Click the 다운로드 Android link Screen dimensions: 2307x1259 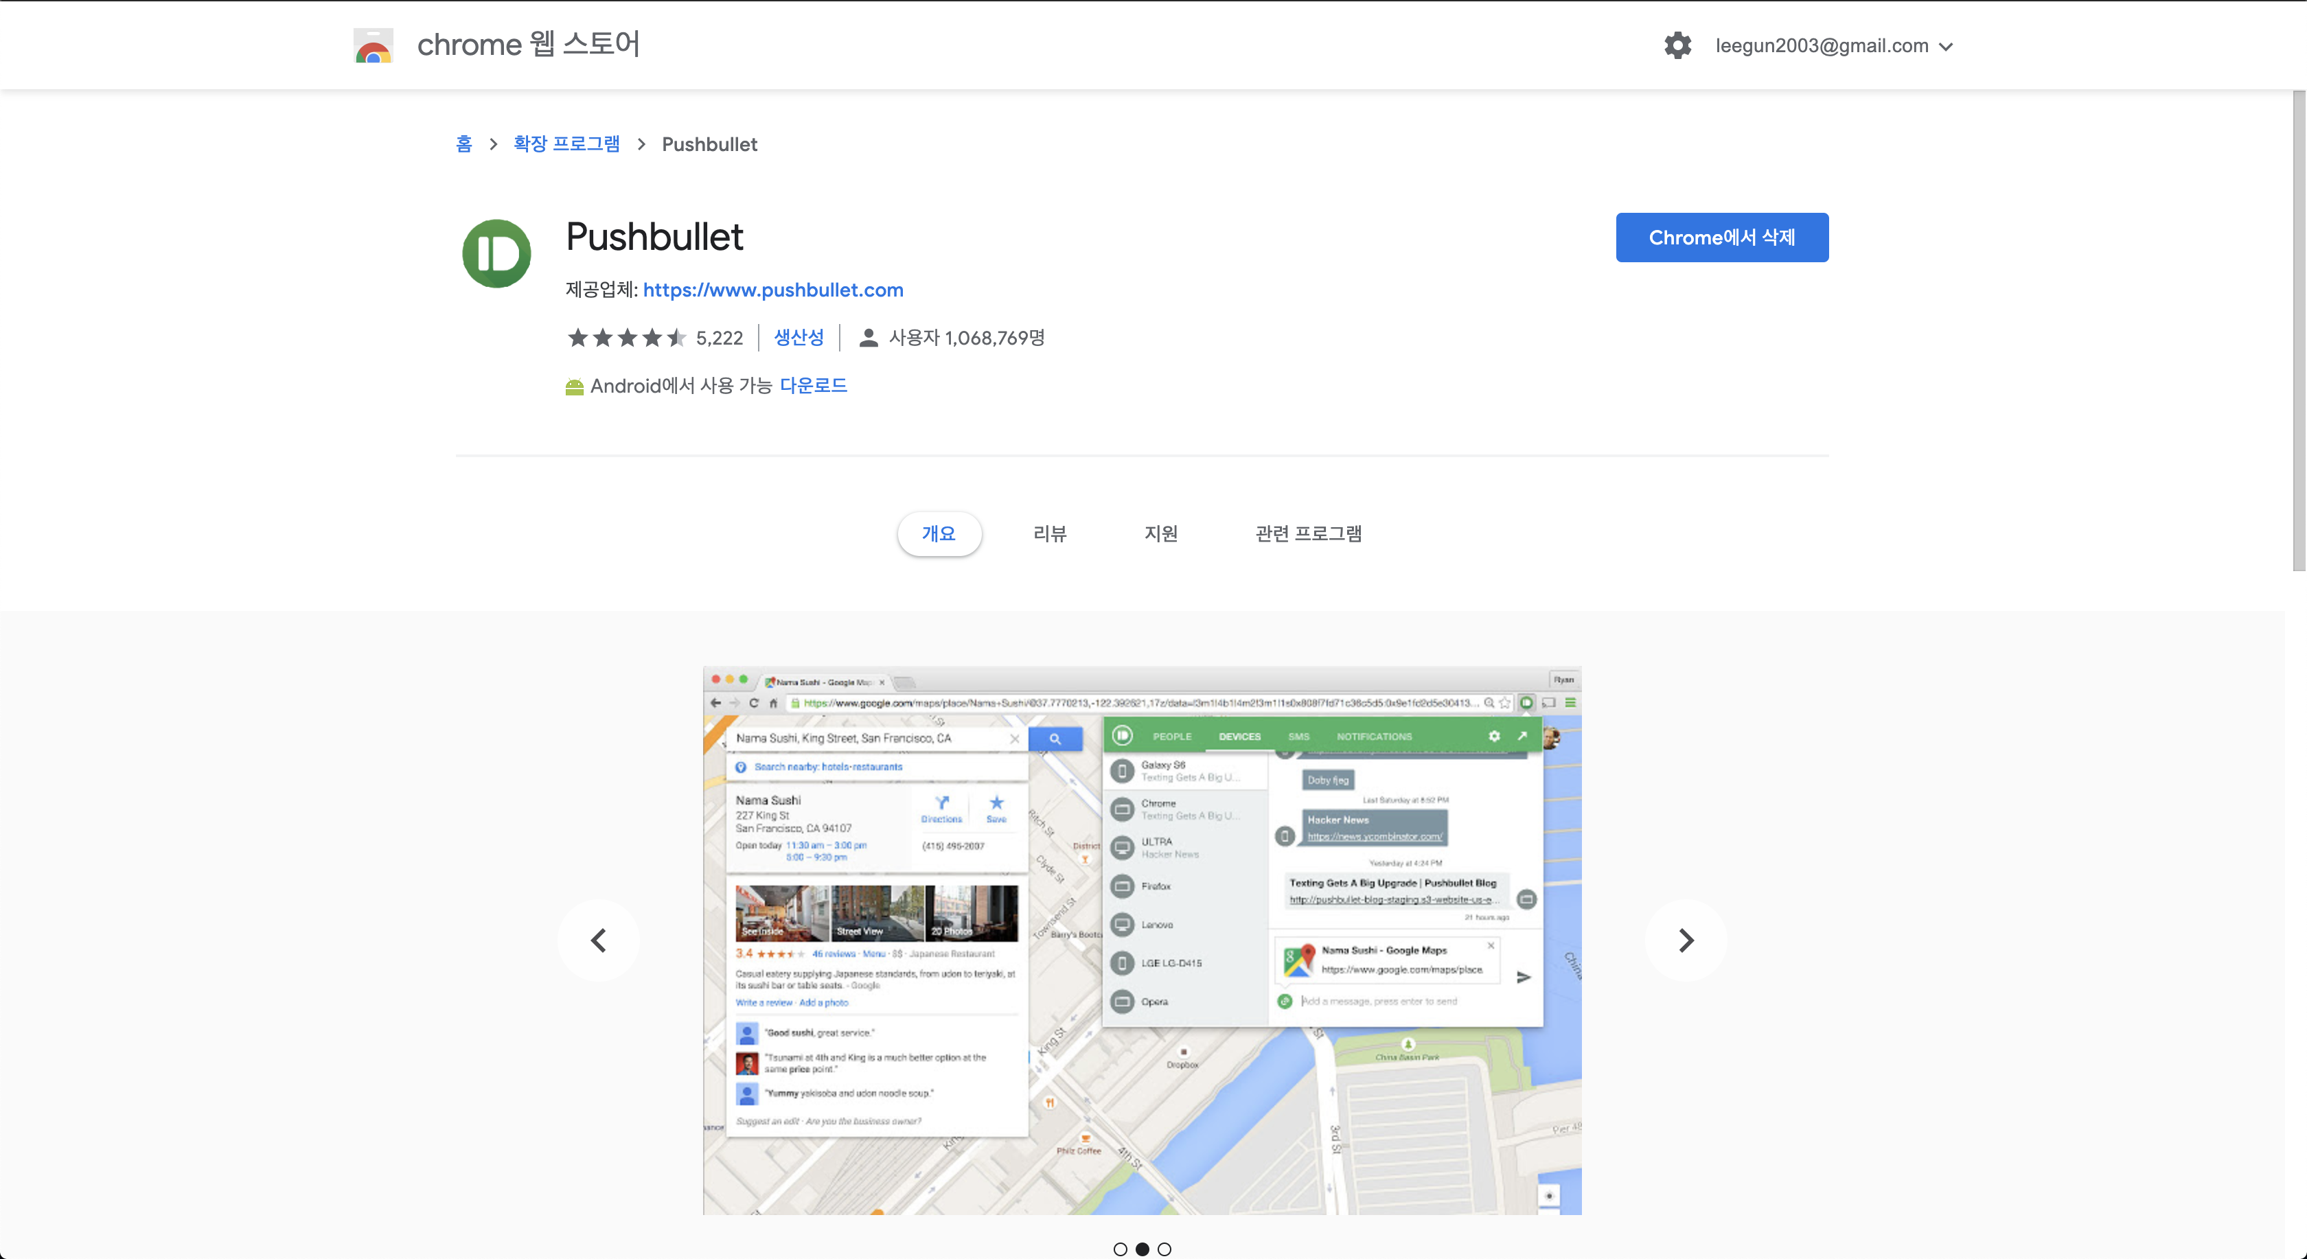813,386
